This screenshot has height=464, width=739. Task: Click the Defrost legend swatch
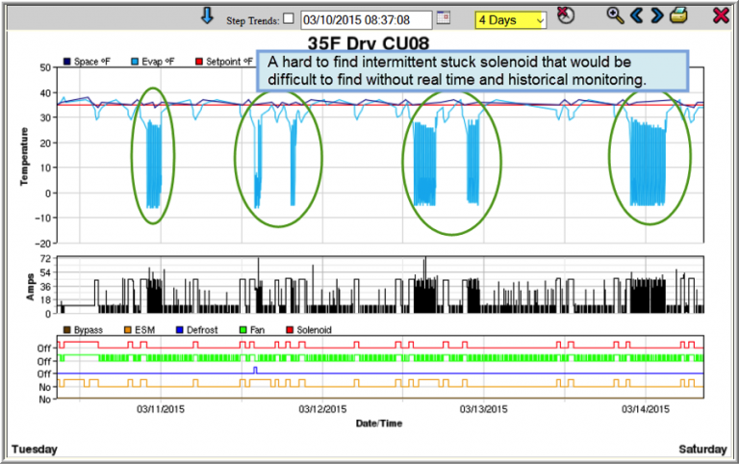pos(180,330)
